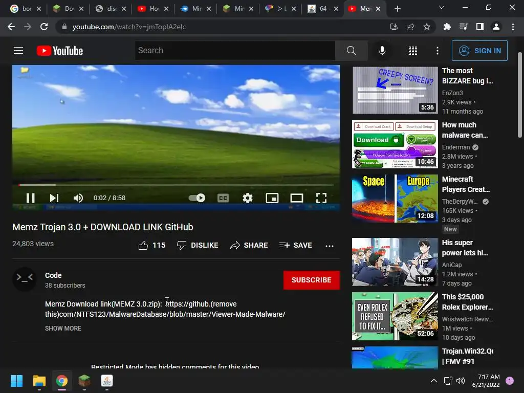This screenshot has width=524, height=393.
Task: Go back in the browser
Action: 11,27
